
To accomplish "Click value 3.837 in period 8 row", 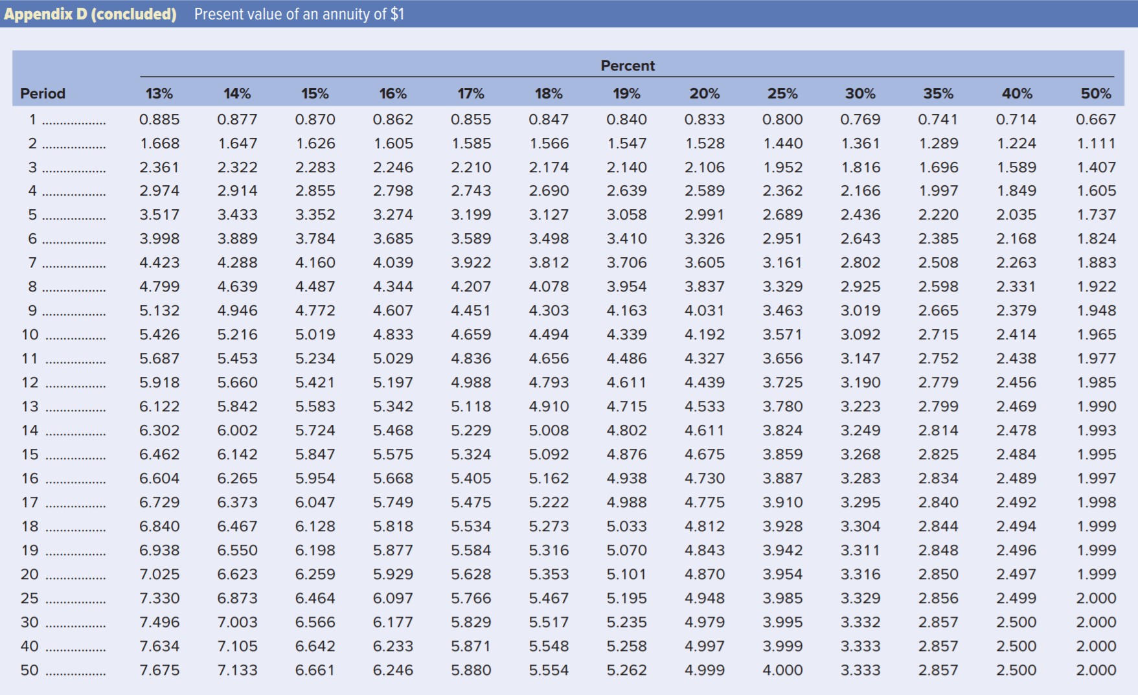I will (705, 287).
